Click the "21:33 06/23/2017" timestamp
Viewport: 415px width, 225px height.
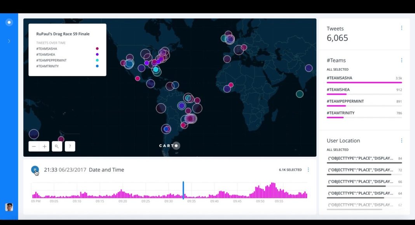point(65,170)
